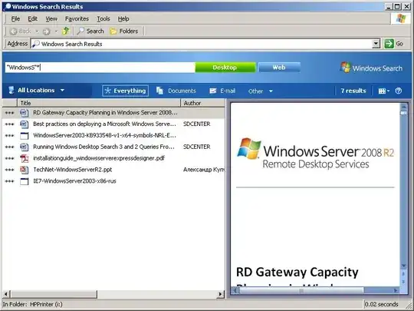The image size is (414, 311).
Task: Click PDF icon of installationguide result
Action: click(25, 158)
